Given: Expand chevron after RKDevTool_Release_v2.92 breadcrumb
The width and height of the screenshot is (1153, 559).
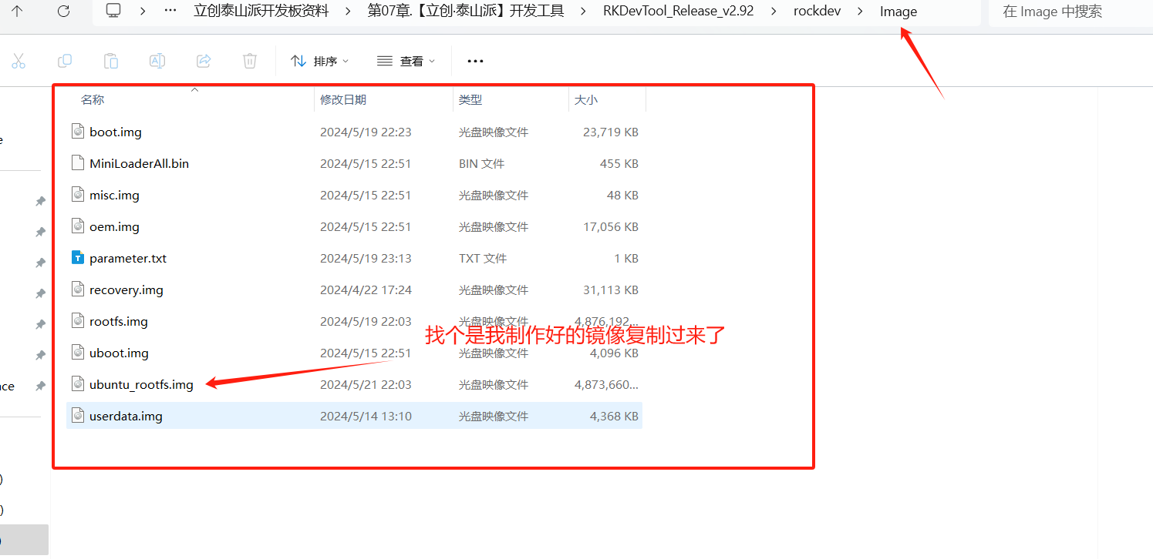Looking at the screenshot, I should pos(774,11).
